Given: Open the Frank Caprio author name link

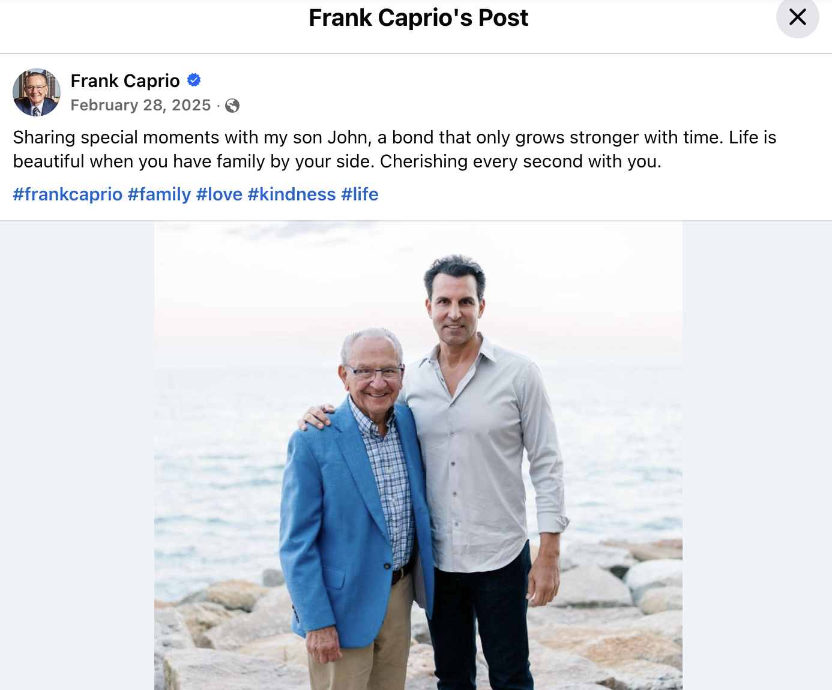Looking at the screenshot, I should click(125, 80).
